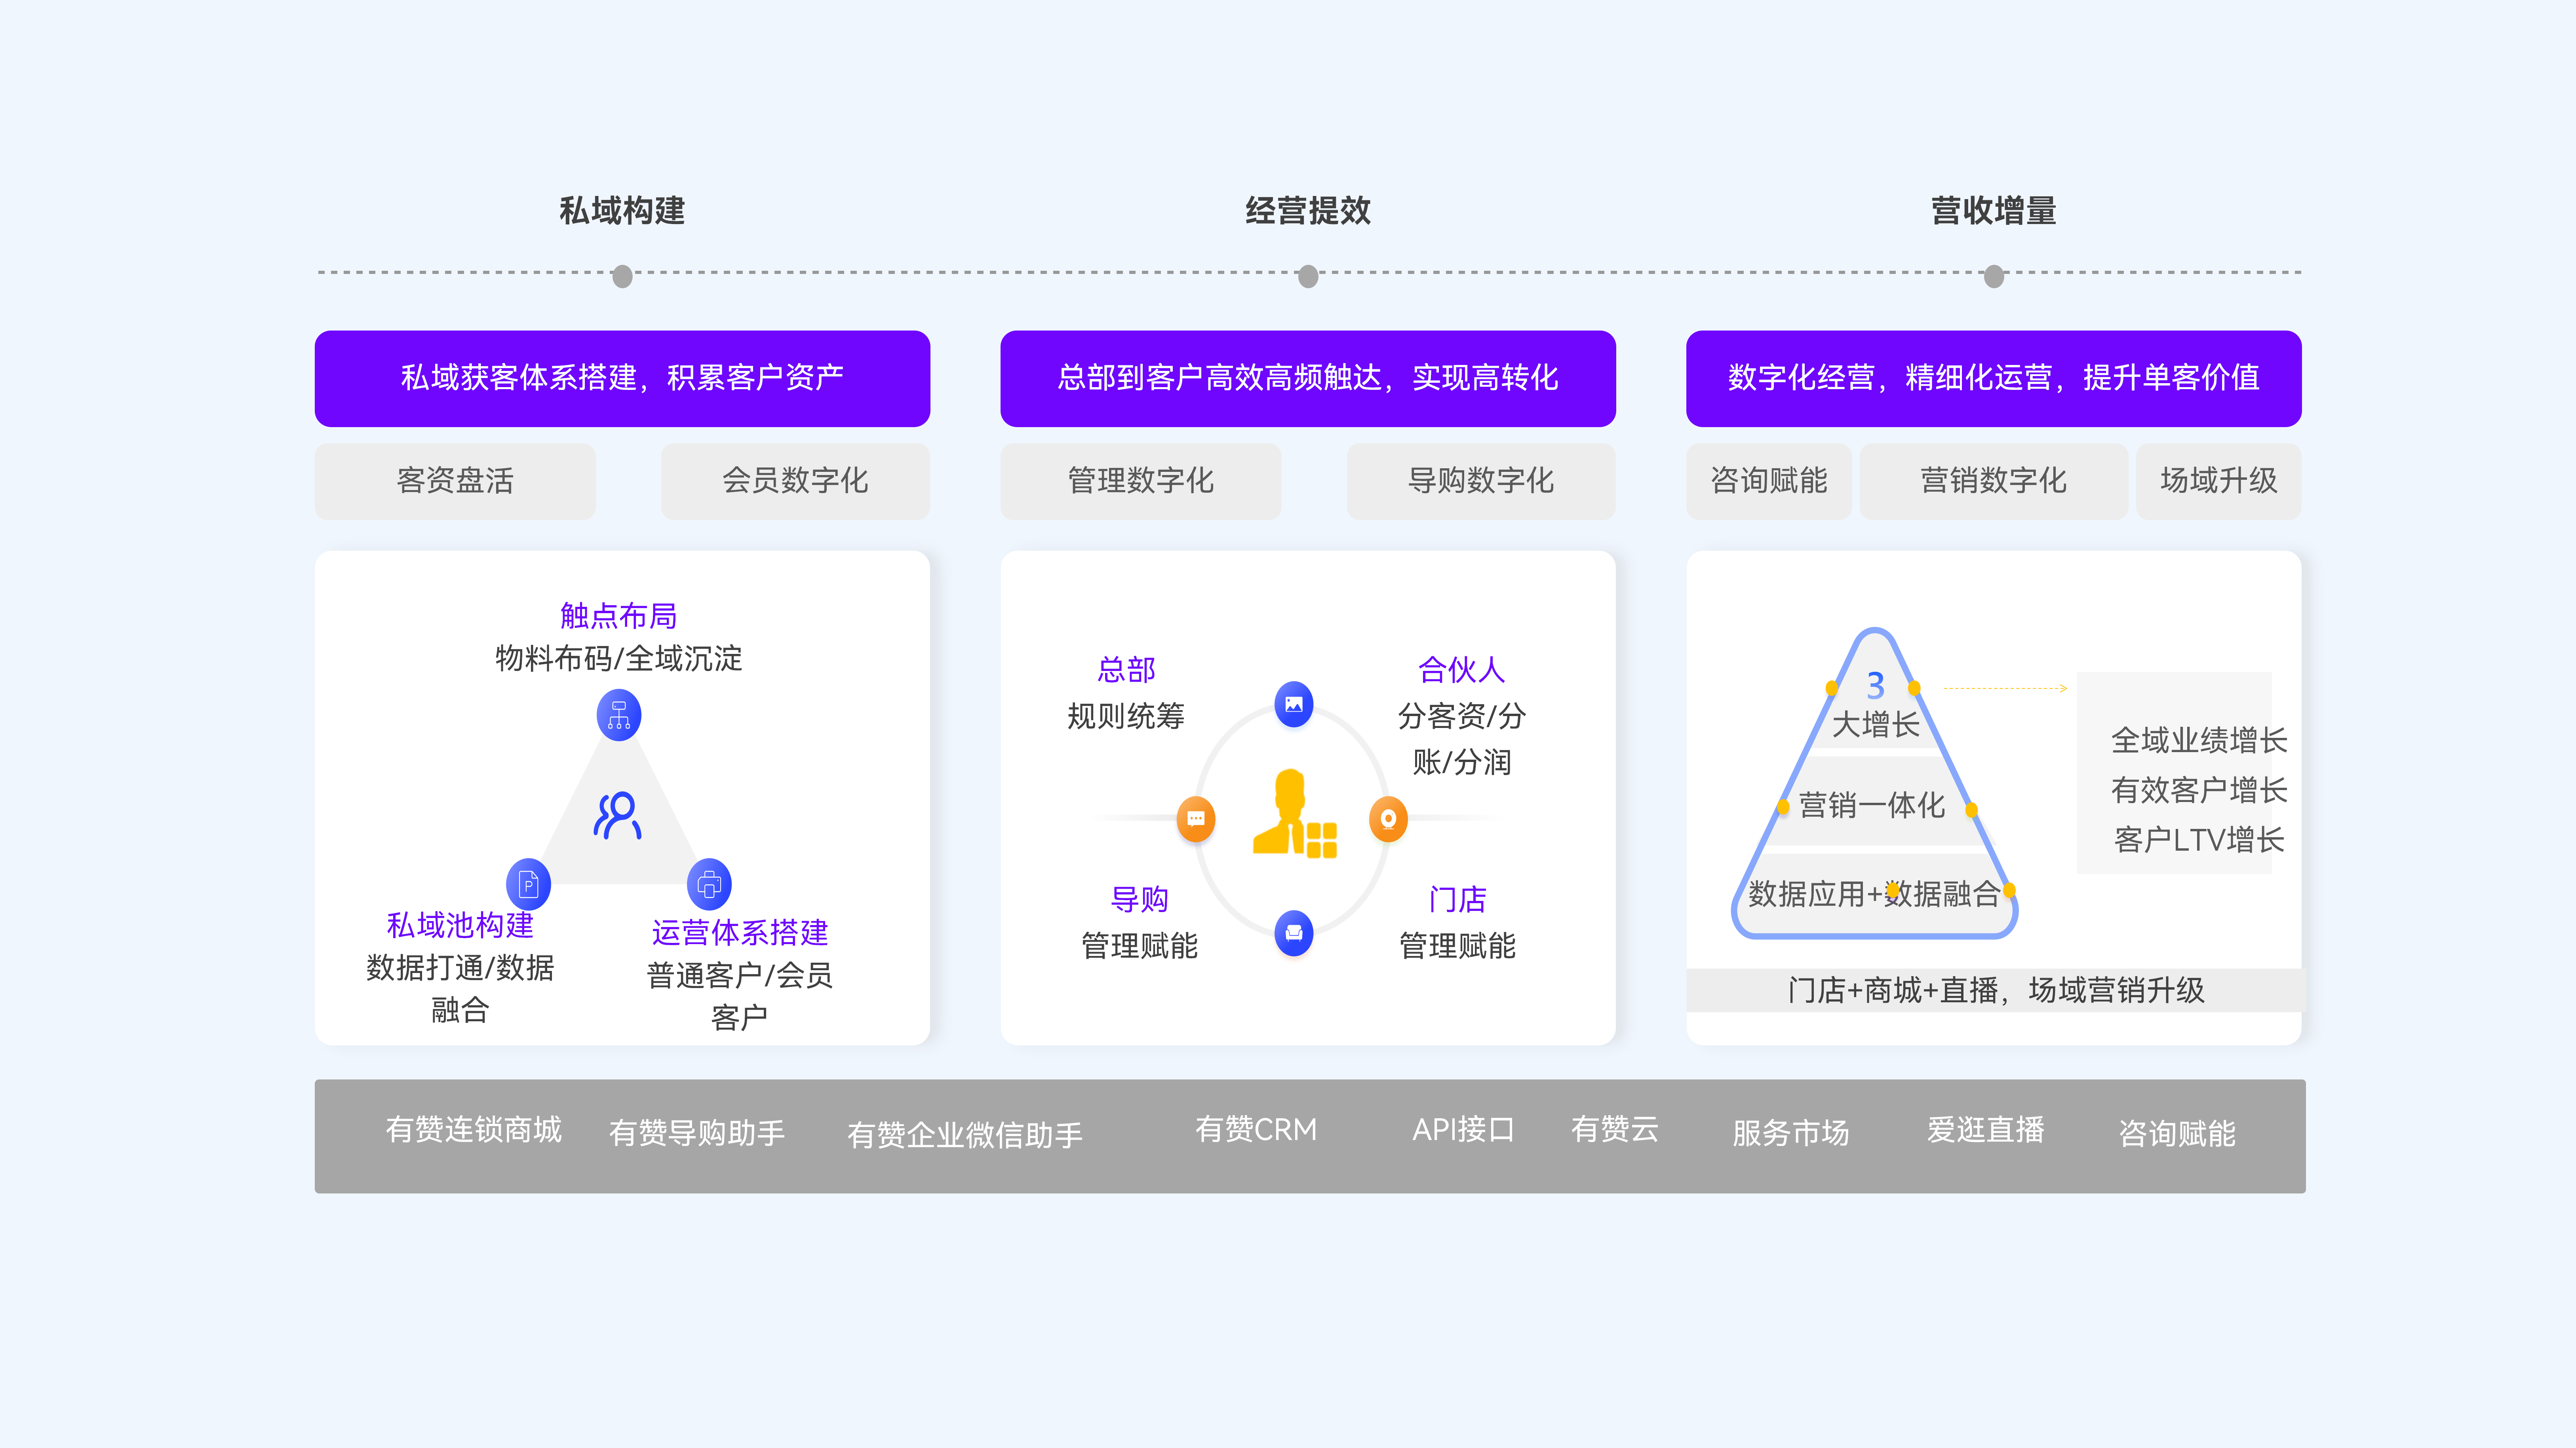The height and width of the screenshot is (1448, 2576).
Task: Click the heading 营收增量
Action: (1993, 211)
